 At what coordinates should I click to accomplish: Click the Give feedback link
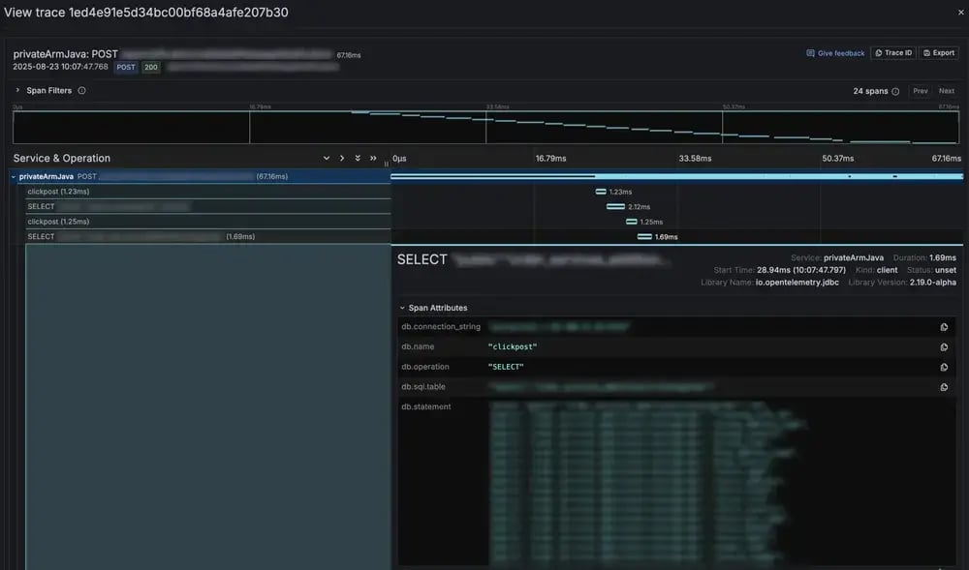[x=835, y=53]
